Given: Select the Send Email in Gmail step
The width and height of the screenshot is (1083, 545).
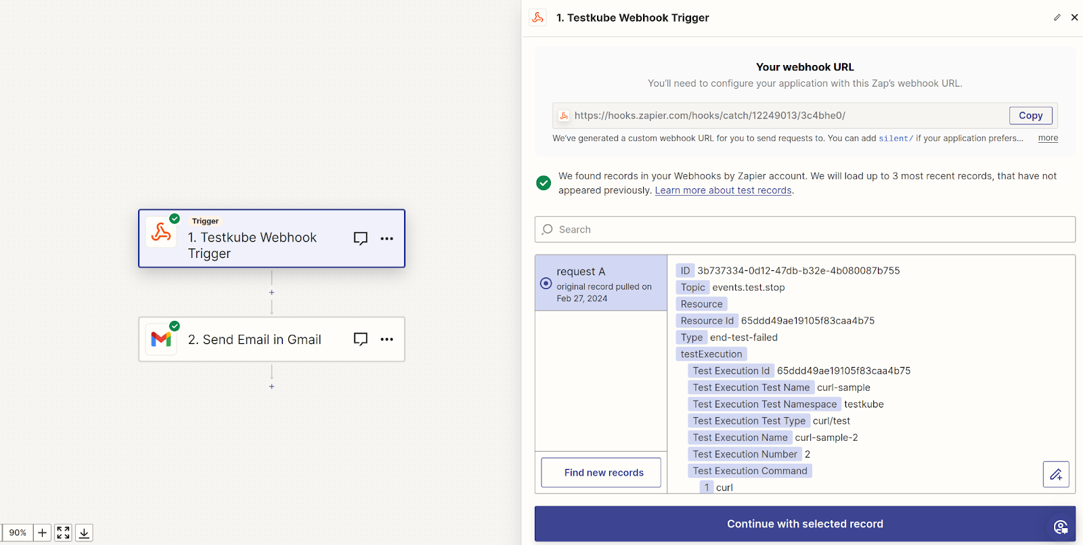Looking at the screenshot, I should tap(271, 339).
